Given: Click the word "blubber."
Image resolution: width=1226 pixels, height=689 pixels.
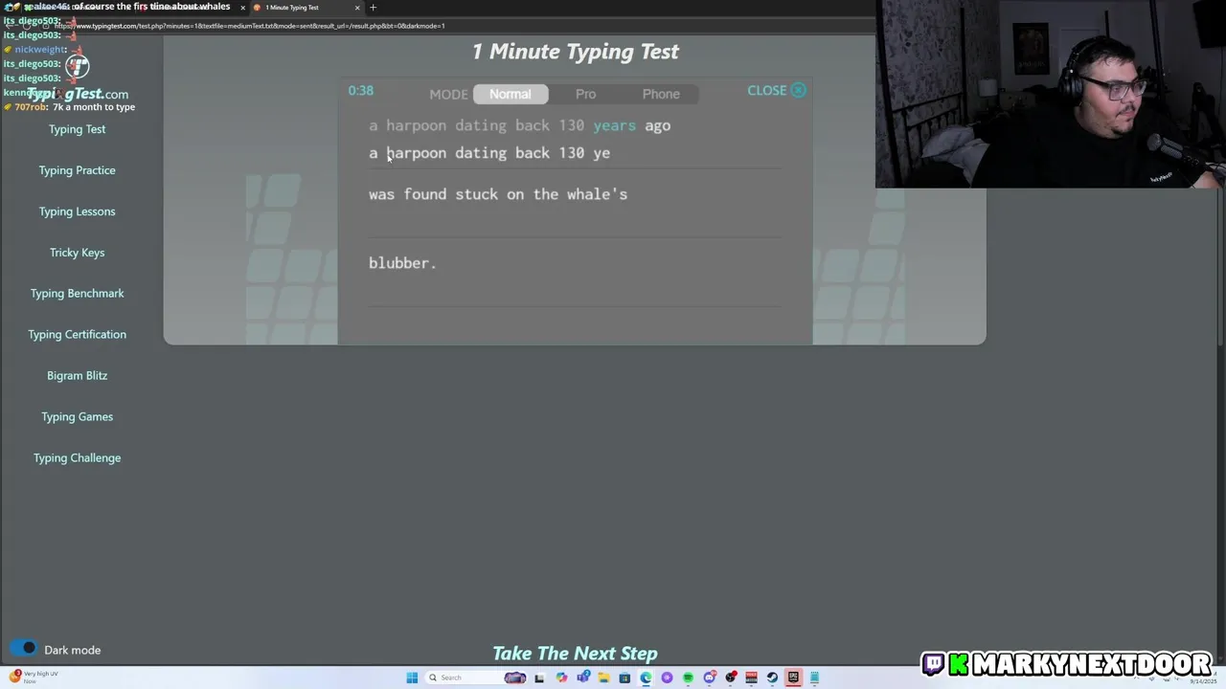Looking at the screenshot, I should (402, 263).
